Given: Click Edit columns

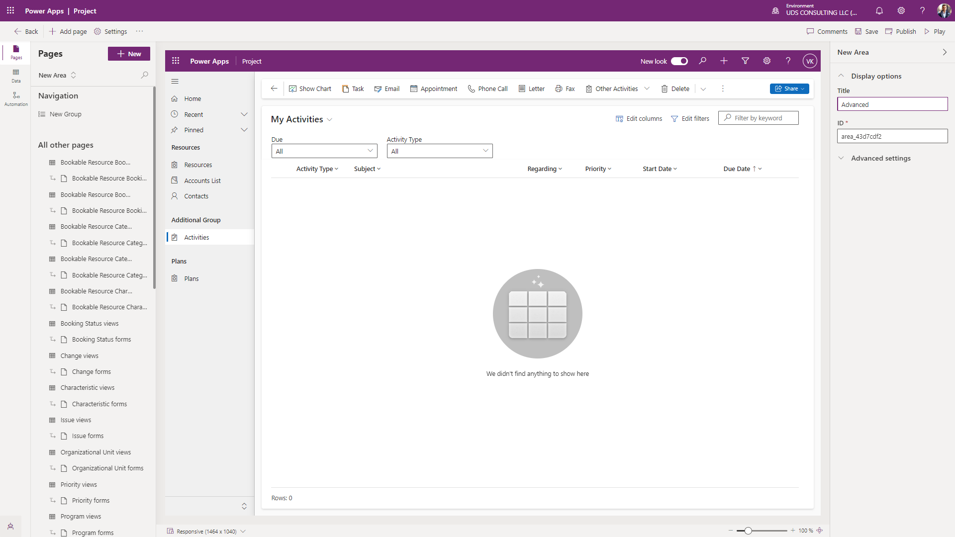Looking at the screenshot, I should pos(639,118).
